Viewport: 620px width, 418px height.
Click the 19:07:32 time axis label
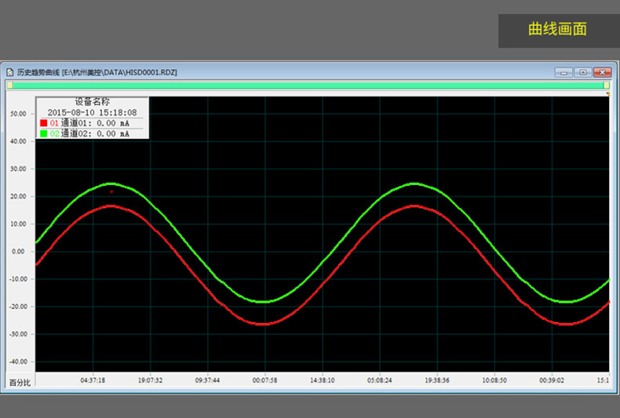tap(150, 380)
